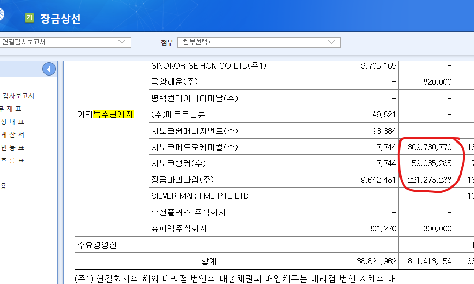474x284 pixels.
Task: Select the value 49,821
Action: click(x=384, y=115)
